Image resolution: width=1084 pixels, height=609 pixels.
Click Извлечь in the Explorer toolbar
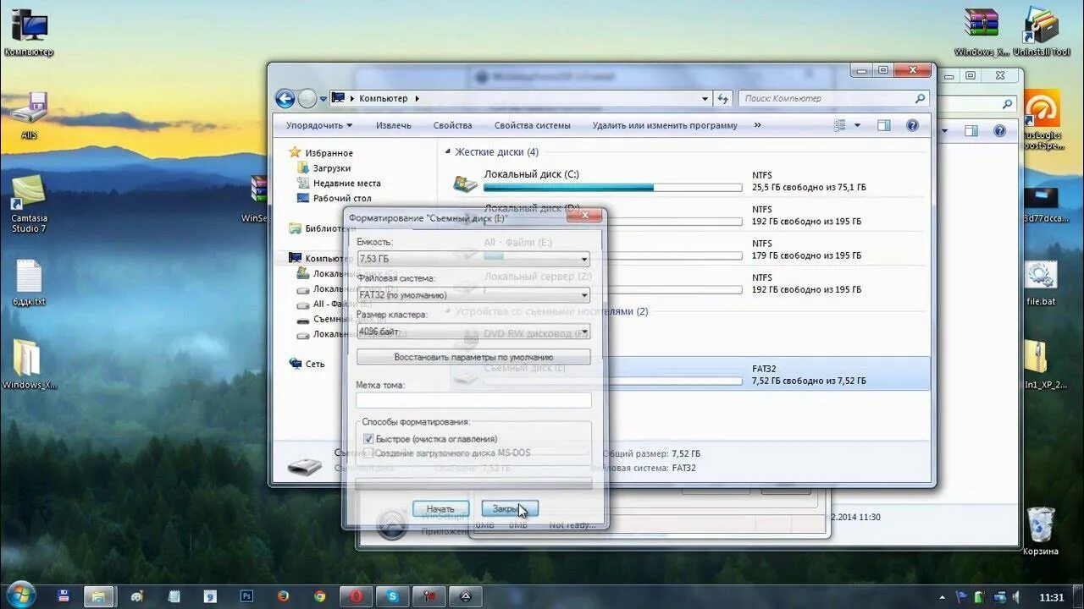pos(394,125)
